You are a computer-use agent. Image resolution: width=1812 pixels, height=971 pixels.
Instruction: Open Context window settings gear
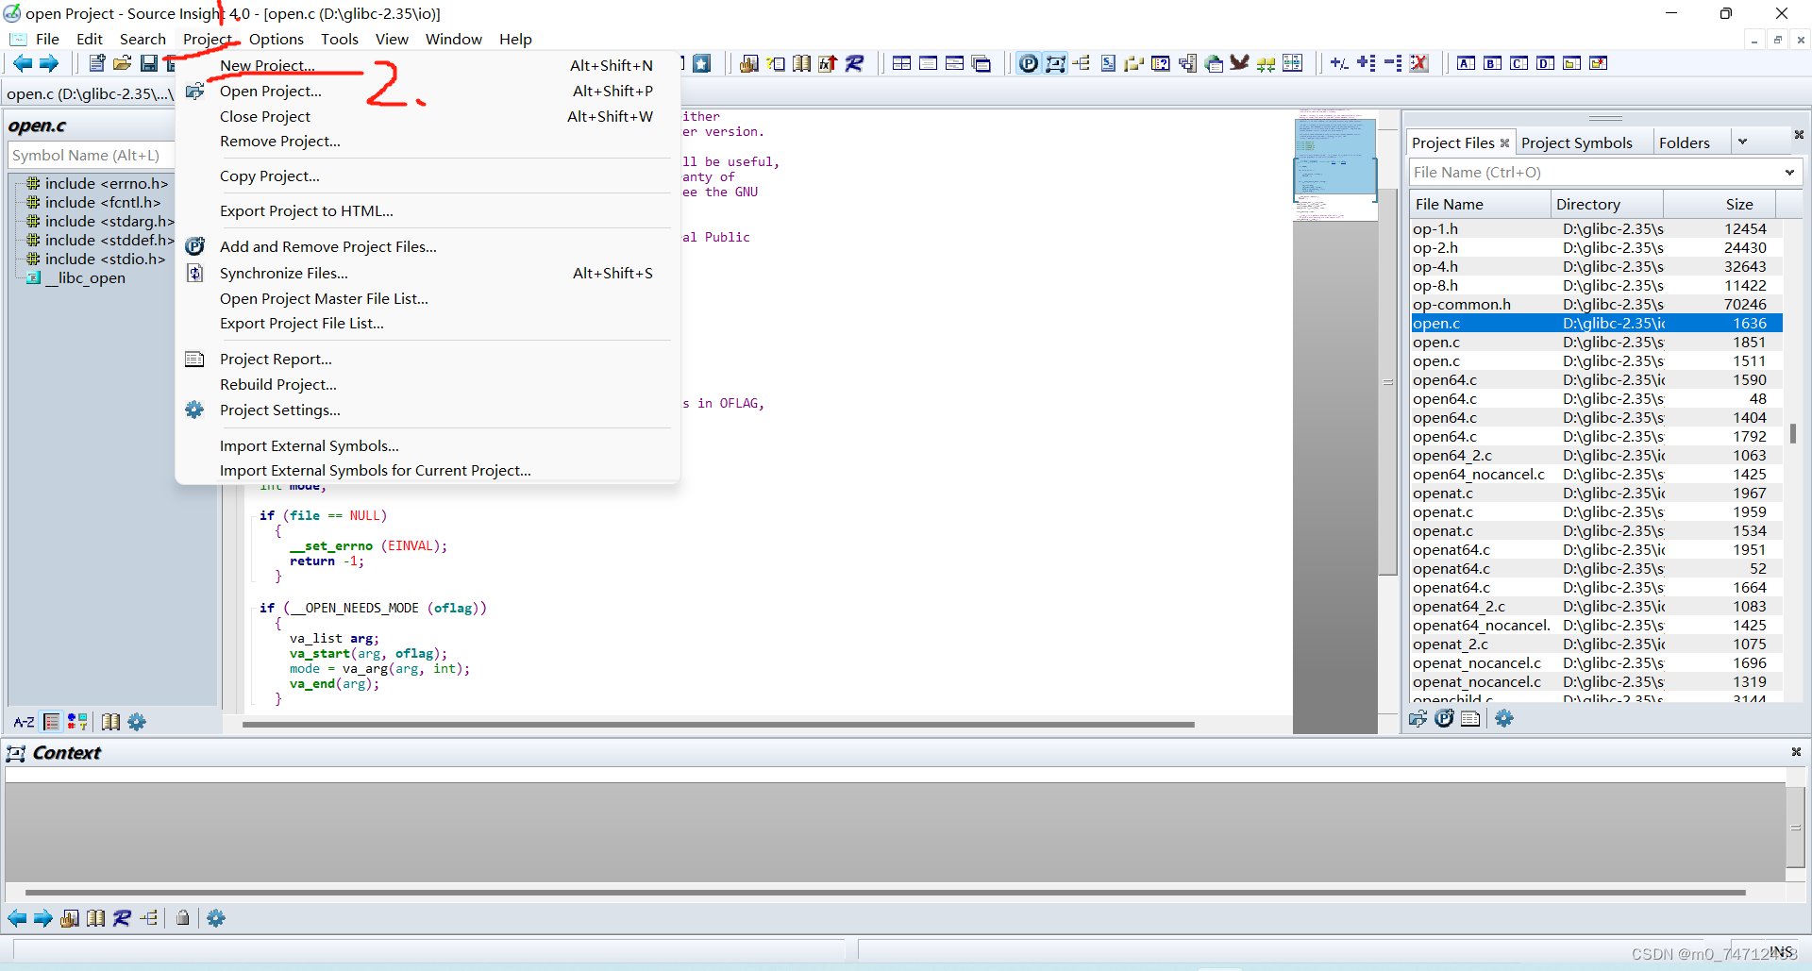point(216,918)
